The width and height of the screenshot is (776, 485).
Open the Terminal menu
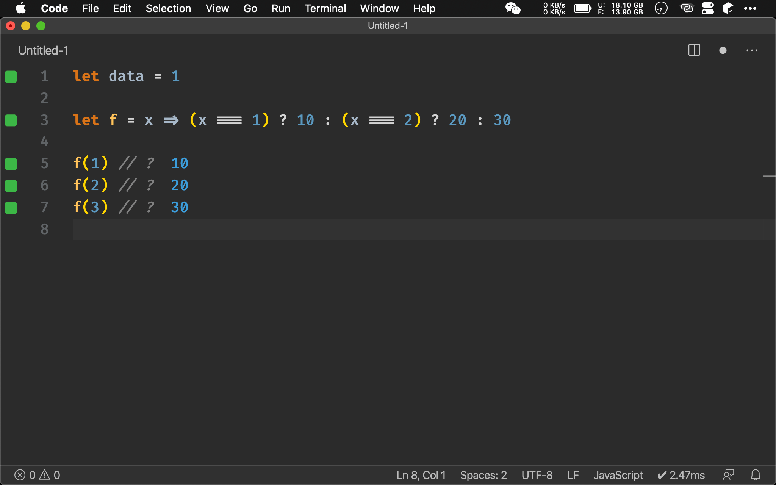[325, 8]
